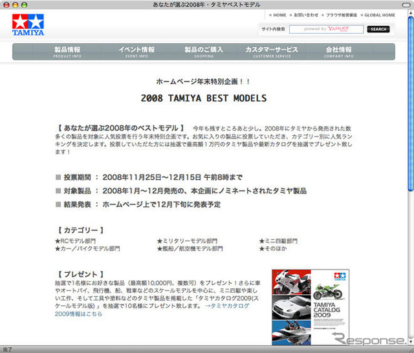Image resolution: width=414 pixels, height=353 pixels.
Task: Click the 結果発表 results announcement line
Action: coord(138,204)
